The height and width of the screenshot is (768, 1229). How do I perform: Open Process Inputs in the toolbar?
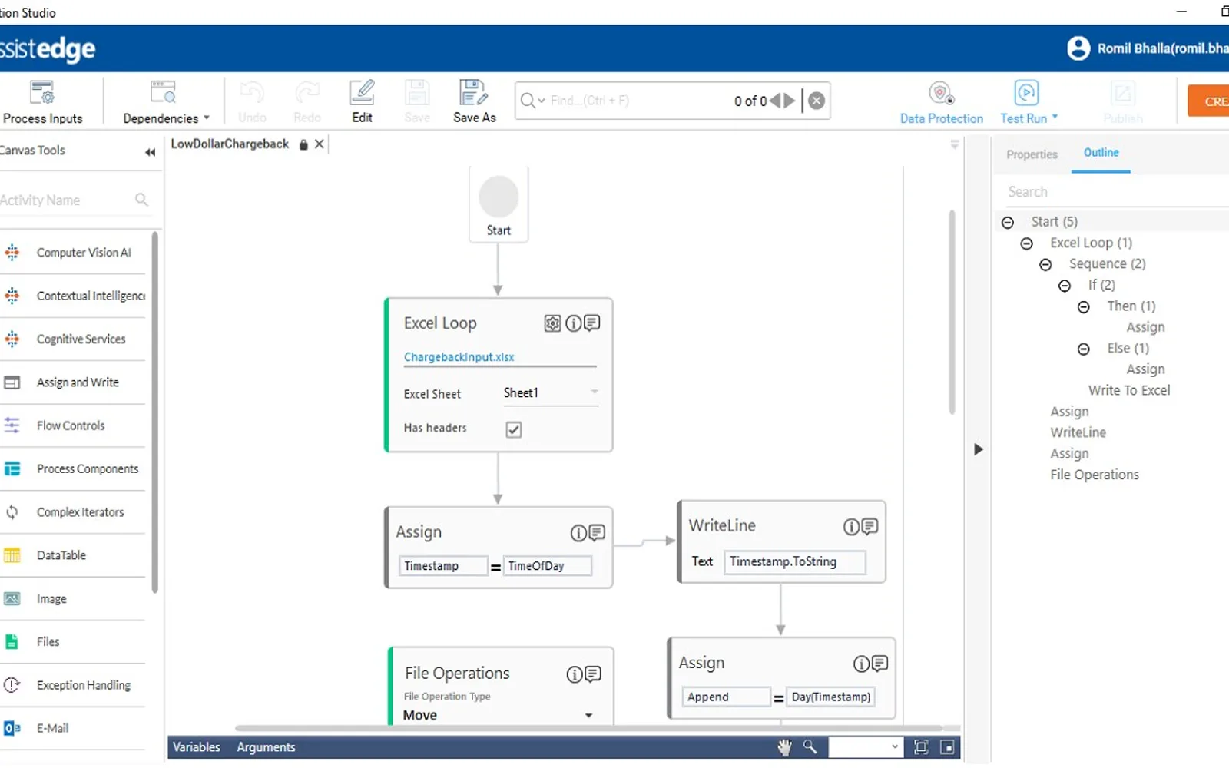pos(42,102)
